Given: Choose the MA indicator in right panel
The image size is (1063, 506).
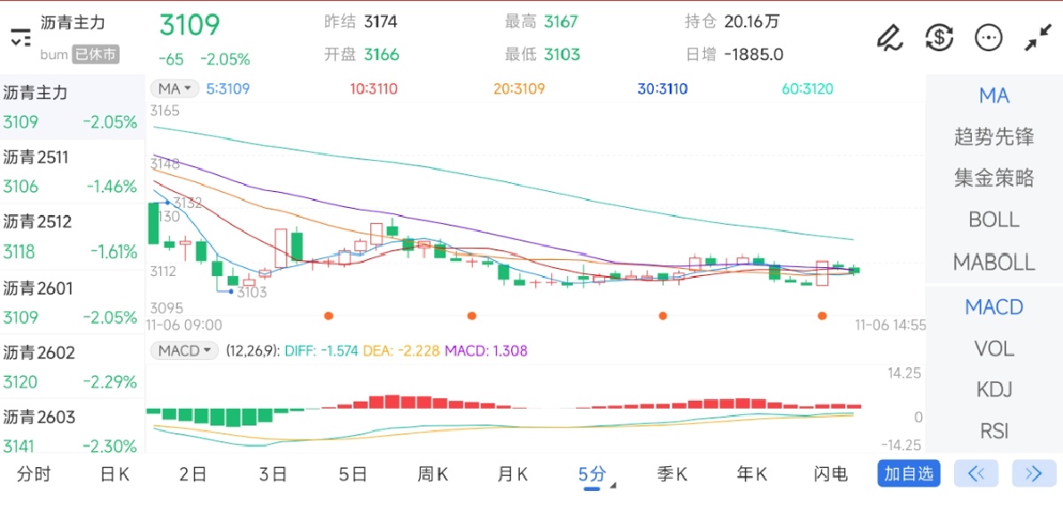Looking at the screenshot, I should point(994,96).
